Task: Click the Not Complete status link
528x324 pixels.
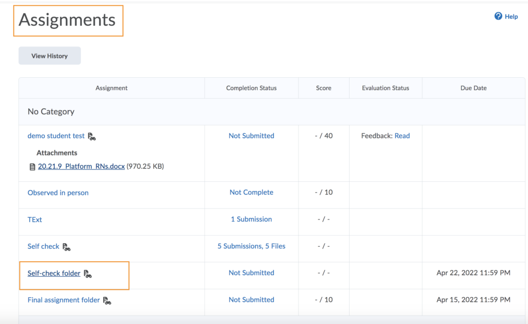Action: [251, 193]
